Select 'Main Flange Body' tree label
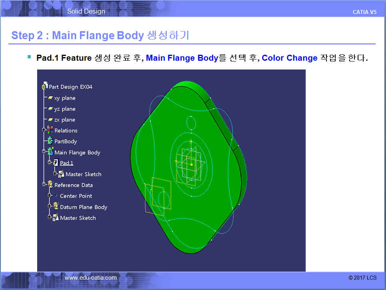The image size is (386, 290). point(77,153)
